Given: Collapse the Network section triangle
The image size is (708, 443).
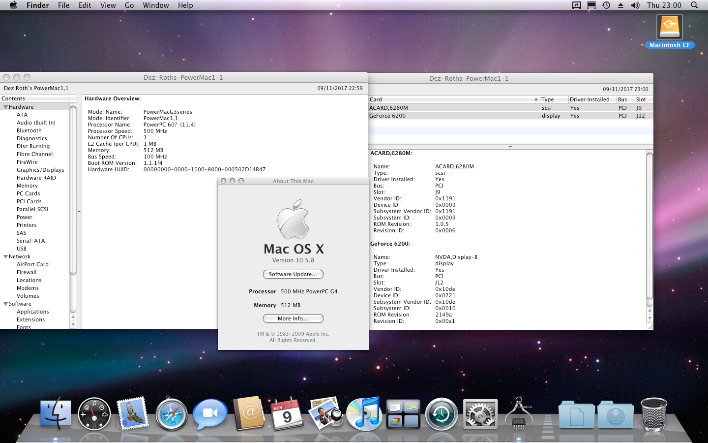Looking at the screenshot, I should pyautogui.click(x=5, y=256).
